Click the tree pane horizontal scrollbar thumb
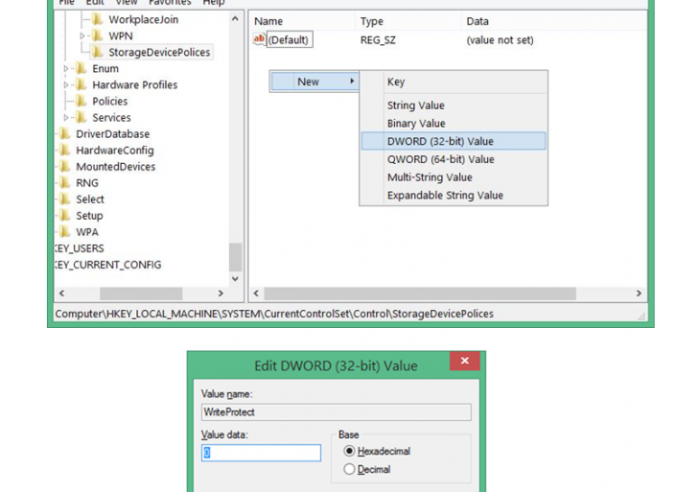The width and height of the screenshot is (698, 492). pyautogui.click(x=141, y=293)
